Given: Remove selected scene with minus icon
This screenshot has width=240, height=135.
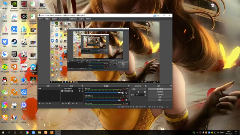Looking at the screenshot, I should click(43, 103).
